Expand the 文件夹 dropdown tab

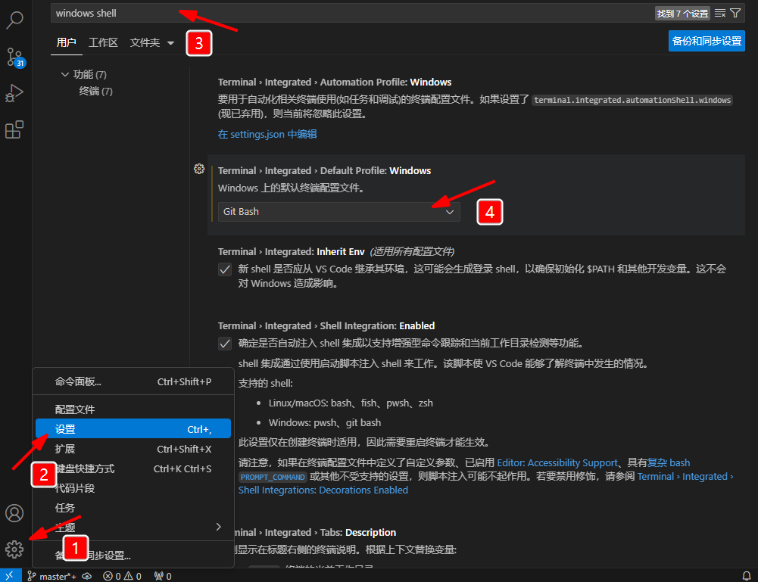pyautogui.click(x=152, y=43)
